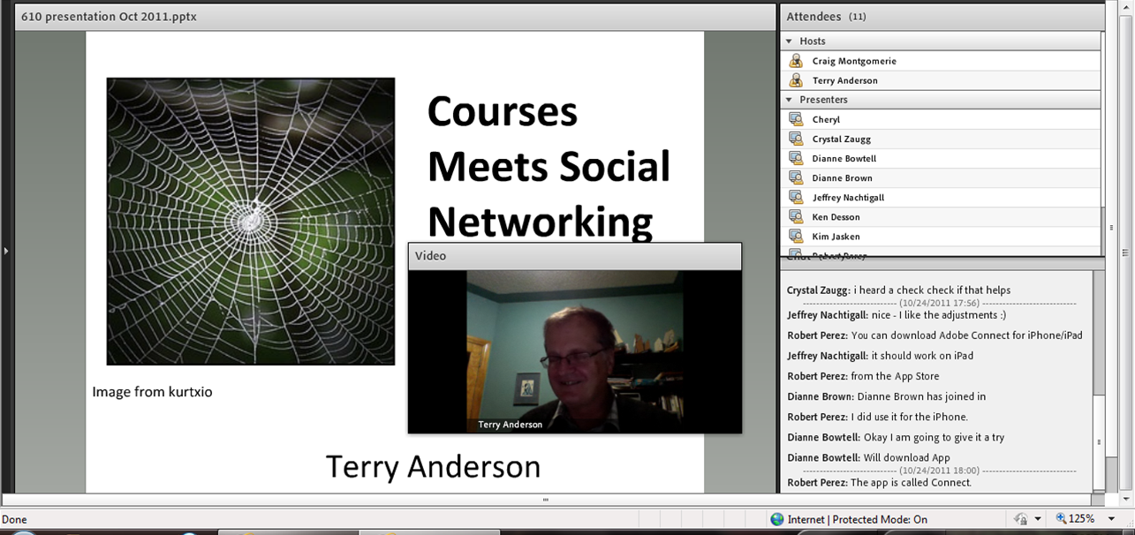
Task: Click the Presenters group header label
Action: [823, 100]
